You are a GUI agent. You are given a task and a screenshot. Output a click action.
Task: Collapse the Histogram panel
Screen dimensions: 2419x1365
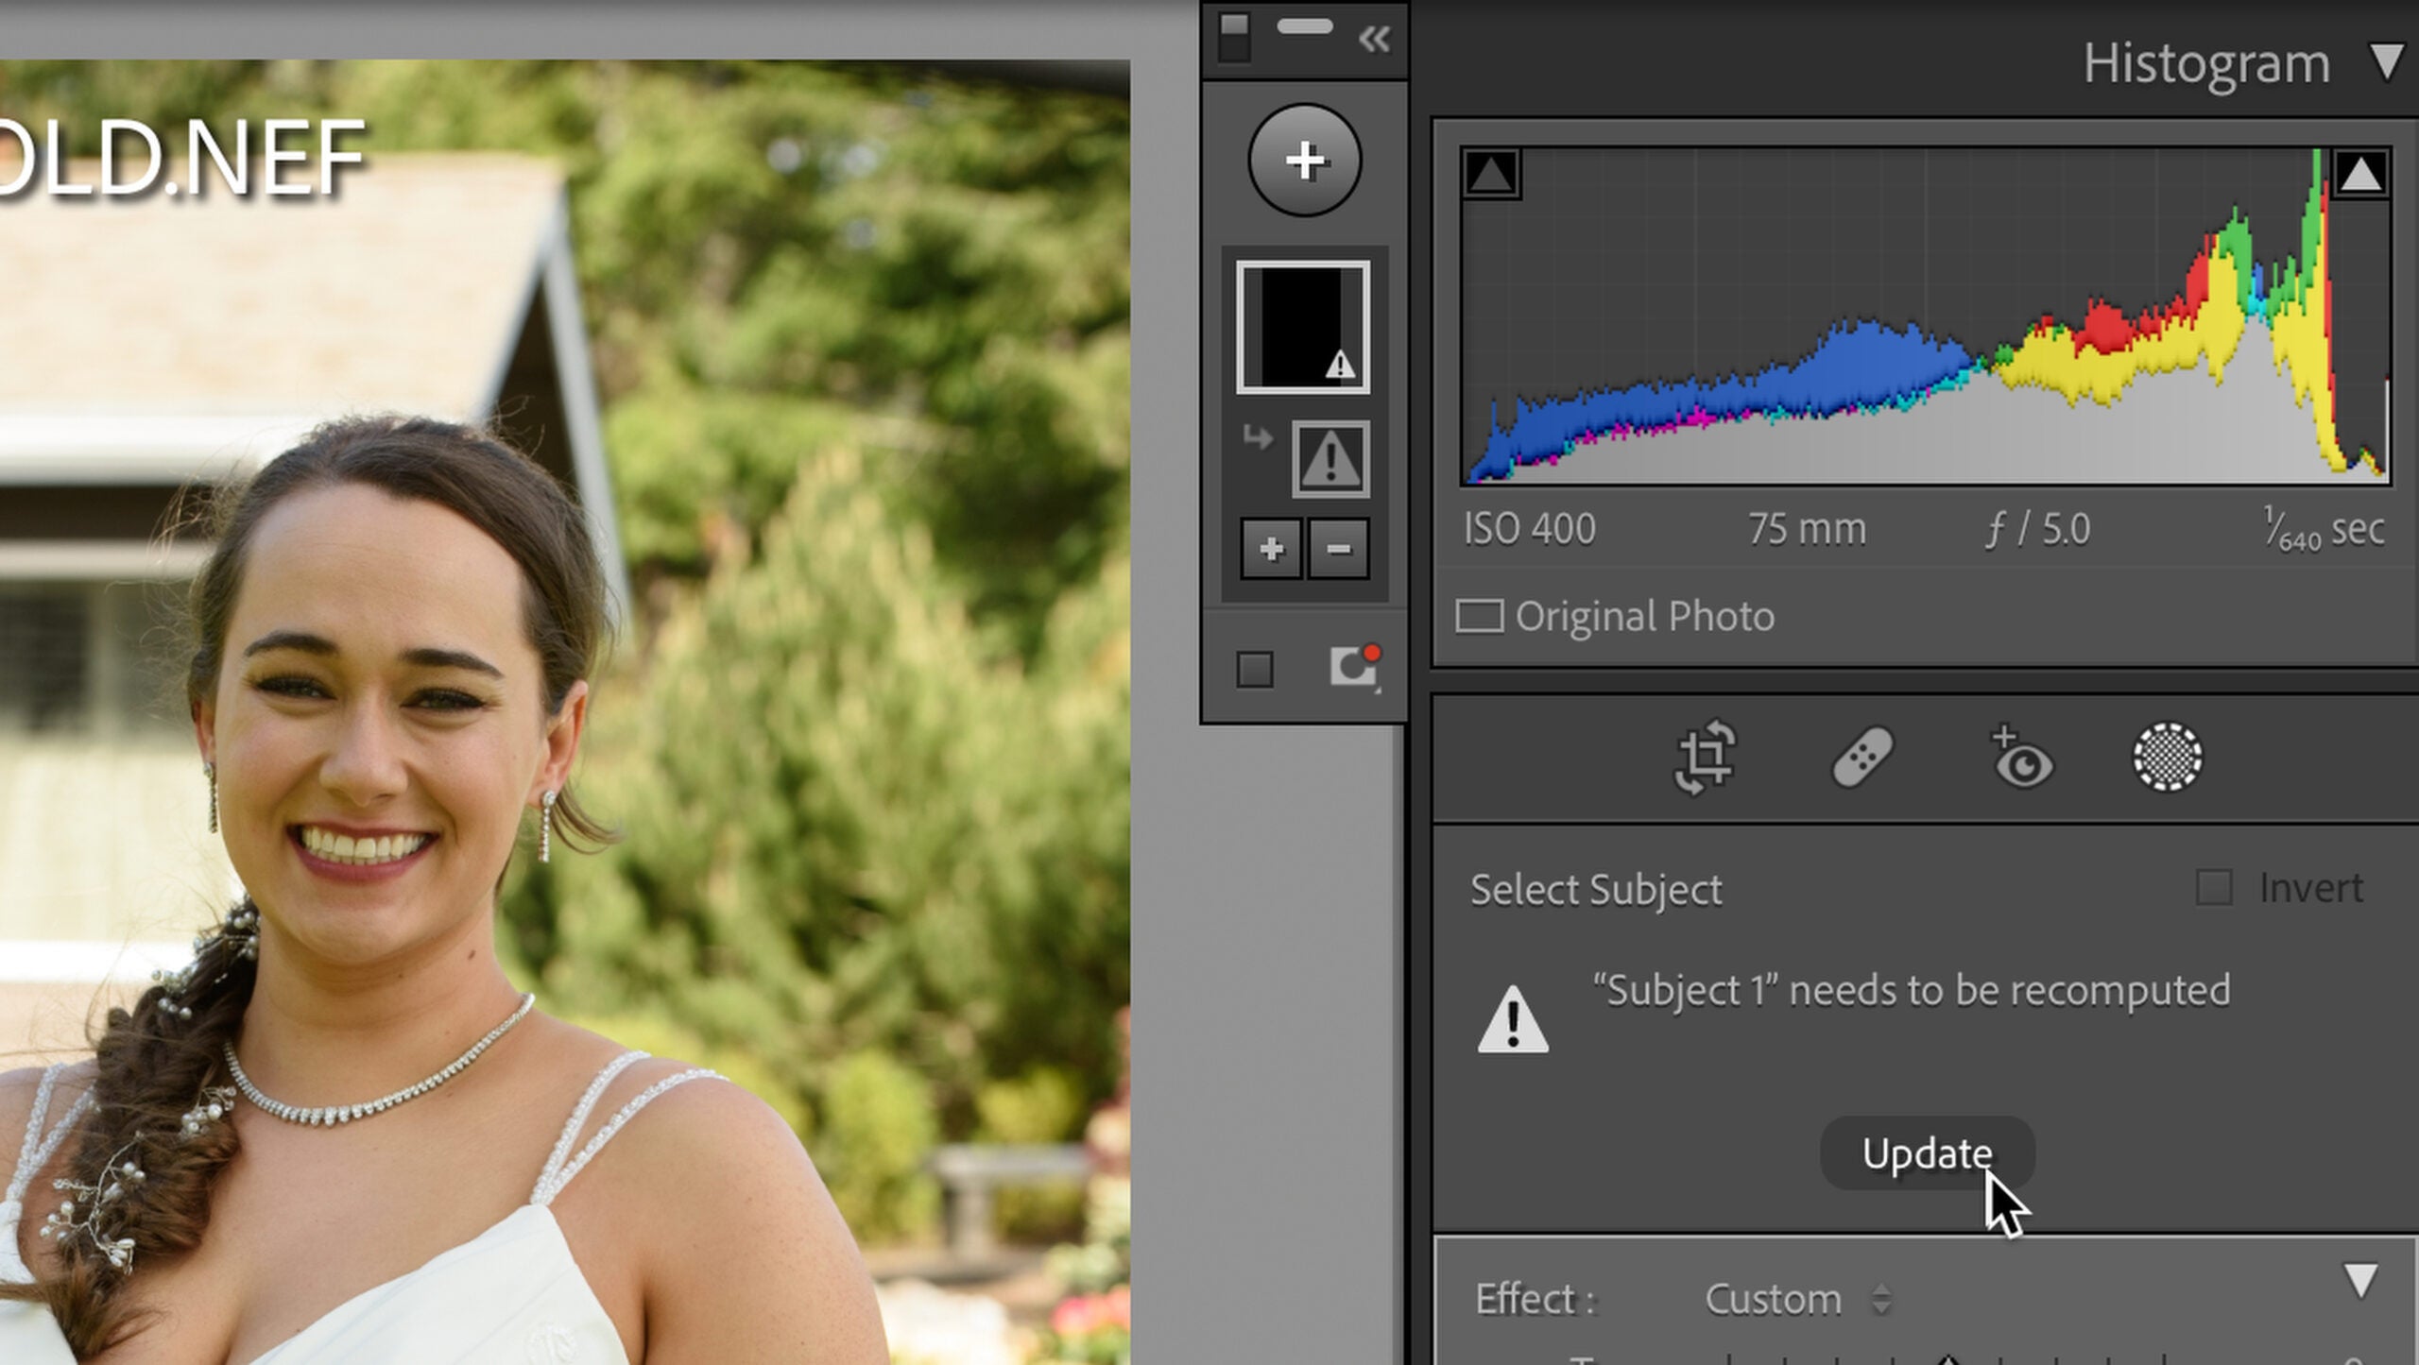pos(2387,62)
